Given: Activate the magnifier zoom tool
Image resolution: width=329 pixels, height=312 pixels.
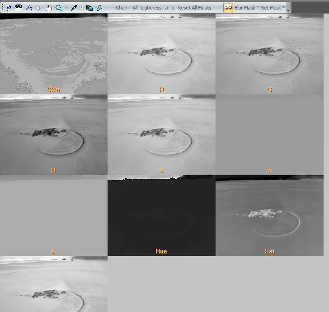Looking at the screenshot, I should click(59, 8).
